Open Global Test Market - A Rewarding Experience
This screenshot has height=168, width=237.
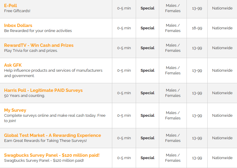pyautogui.click(x=53, y=135)
